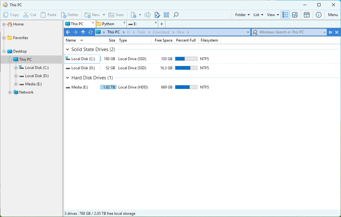Add a new tab with plus button

162,24
